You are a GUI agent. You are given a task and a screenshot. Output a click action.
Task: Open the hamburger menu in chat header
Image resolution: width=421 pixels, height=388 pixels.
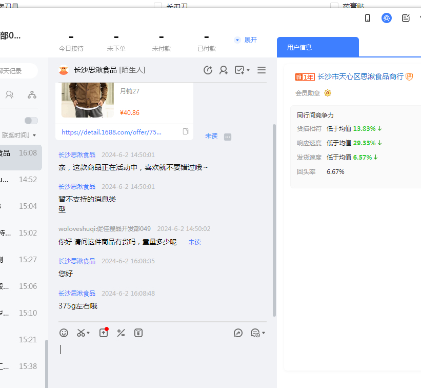coord(262,70)
